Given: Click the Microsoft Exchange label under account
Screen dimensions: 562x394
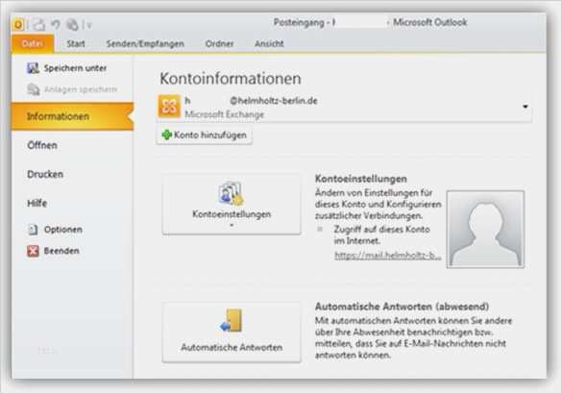Looking at the screenshot, I should click(x=225, y=114).
